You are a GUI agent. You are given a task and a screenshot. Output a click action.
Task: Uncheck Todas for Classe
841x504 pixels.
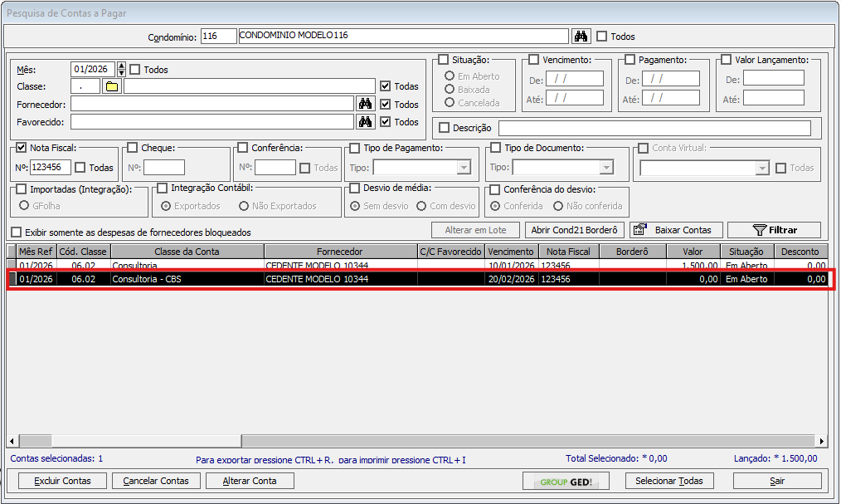(385, 86)
